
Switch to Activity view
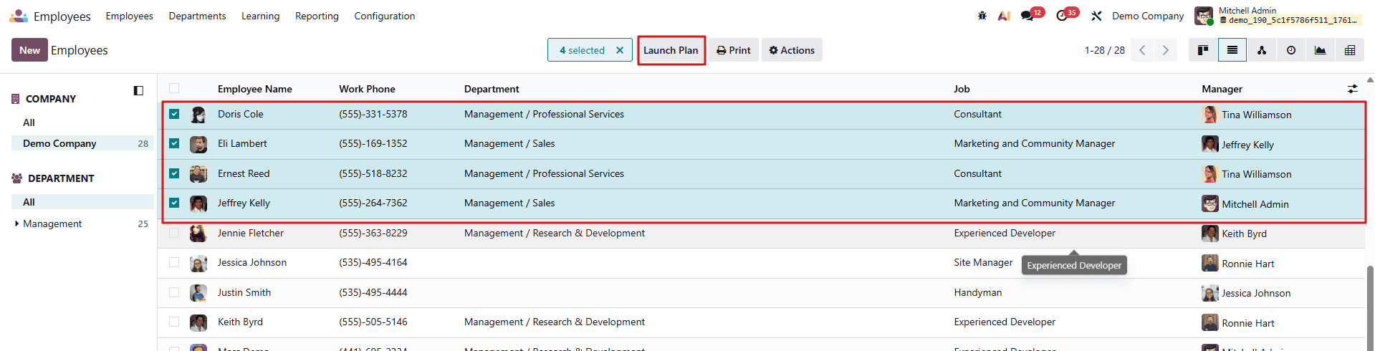click(x=1291, y=50)
